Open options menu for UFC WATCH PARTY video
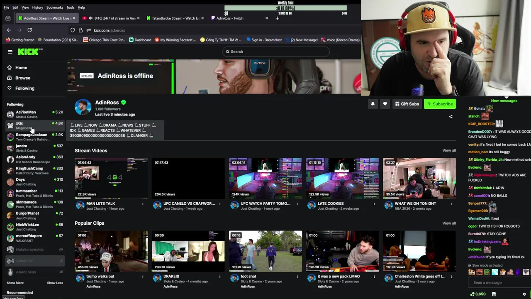This screenshot has height=299, width=531. 297,203
